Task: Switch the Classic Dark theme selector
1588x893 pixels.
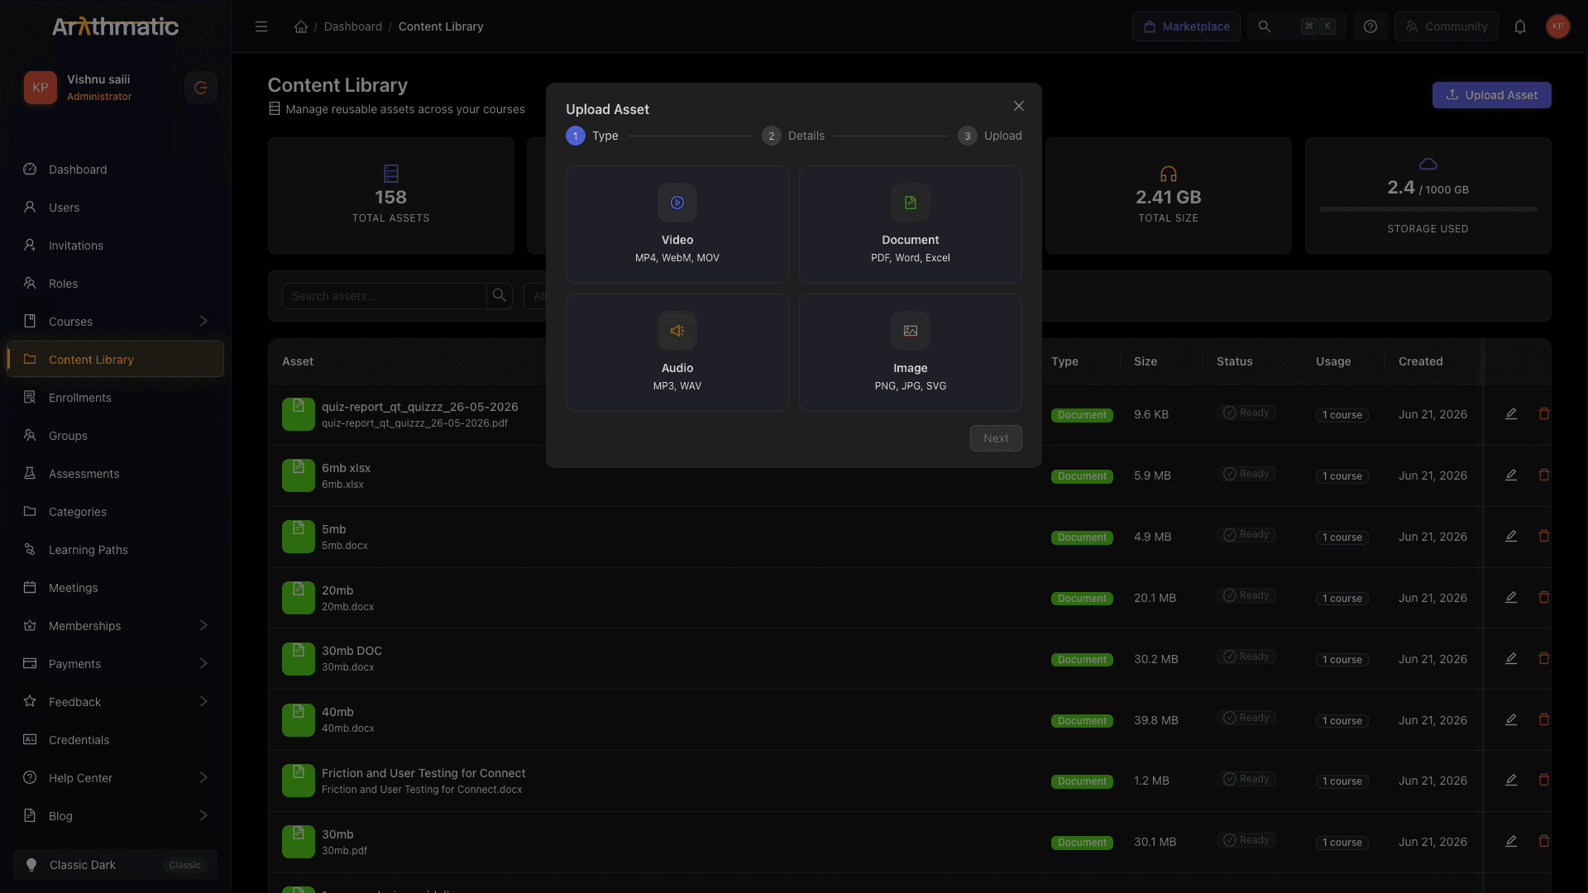Action: 115,865
